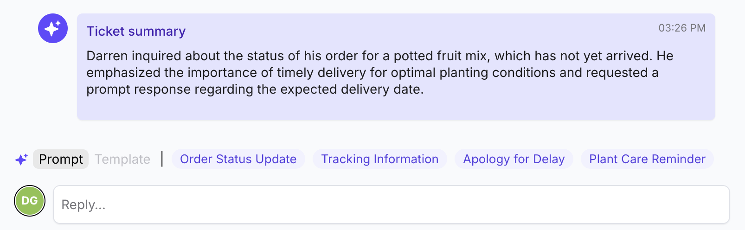Choose the Order Status Update suggestion

coord(238,159)
